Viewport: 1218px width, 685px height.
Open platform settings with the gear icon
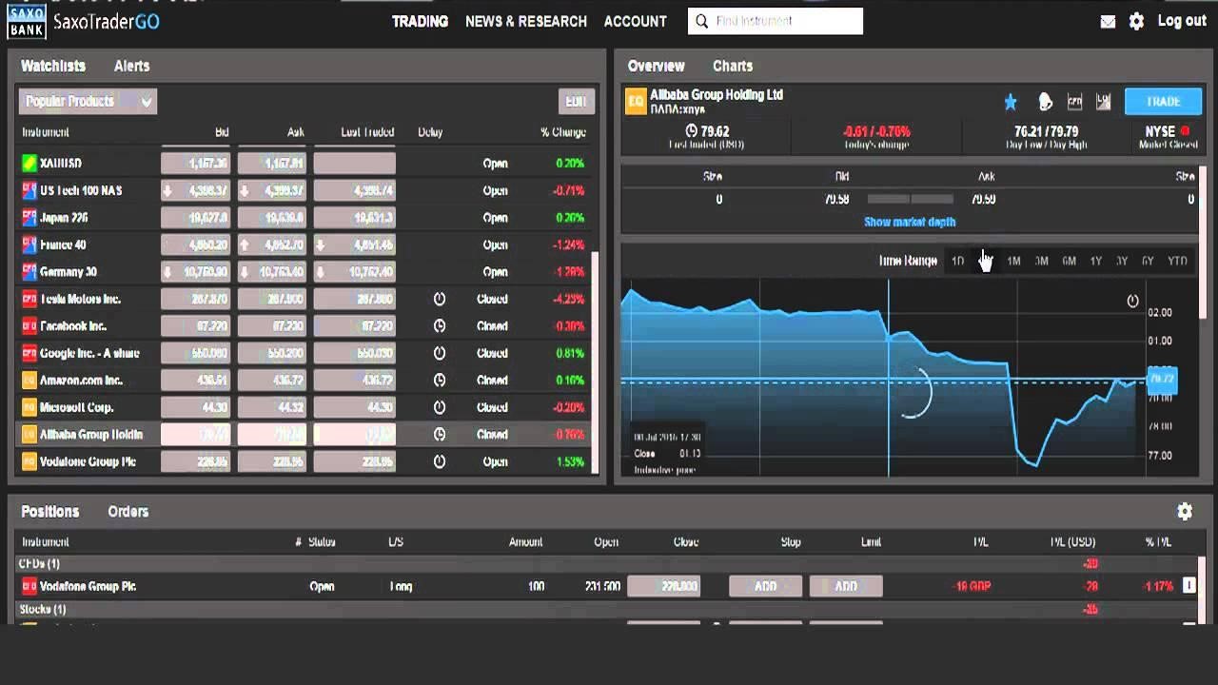click(1136, 20)
